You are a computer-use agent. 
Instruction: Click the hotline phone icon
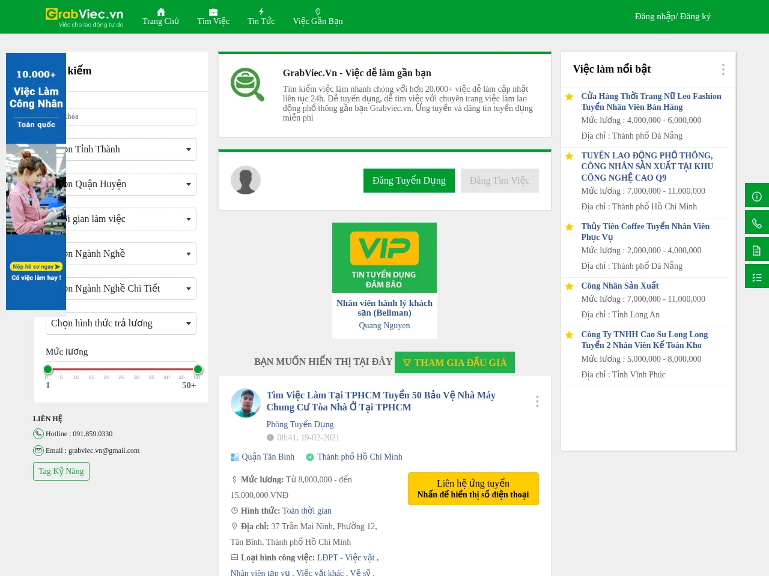point(38,434)
